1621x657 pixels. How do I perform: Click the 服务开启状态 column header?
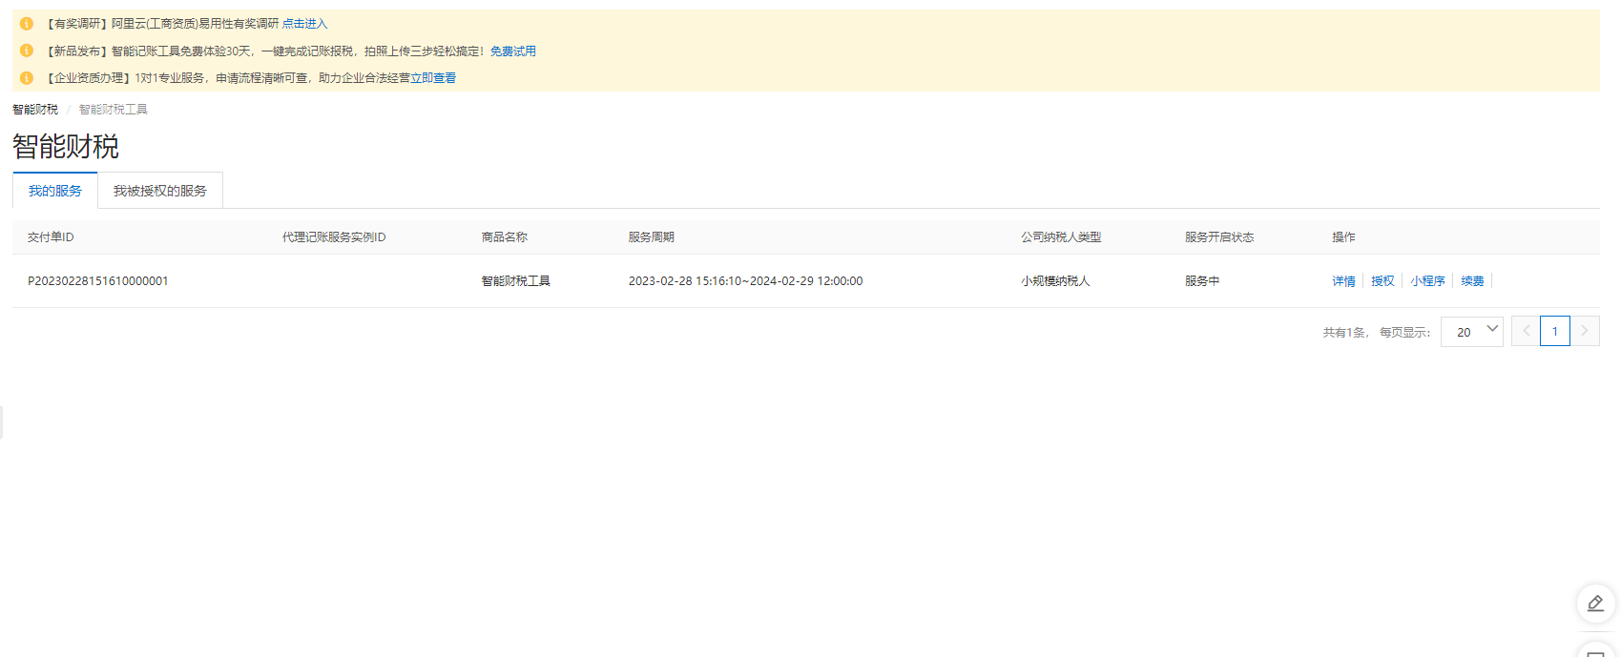(1219, 237)
